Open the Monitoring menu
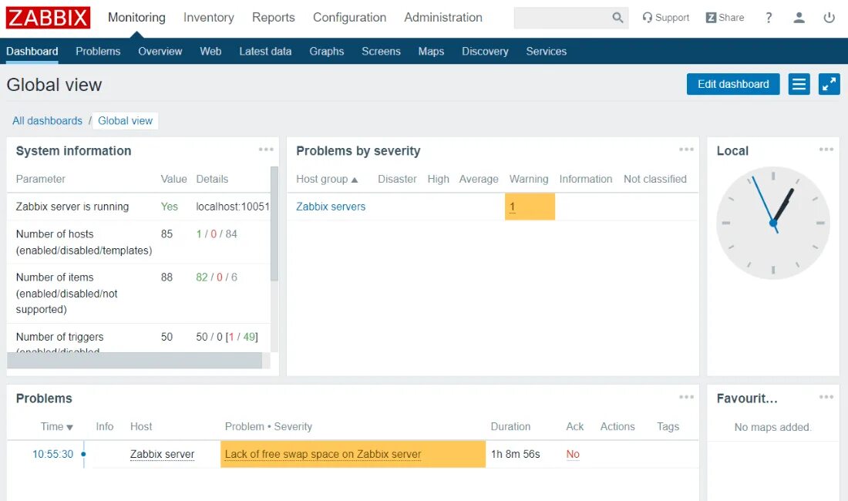 (x=136, y=17)
